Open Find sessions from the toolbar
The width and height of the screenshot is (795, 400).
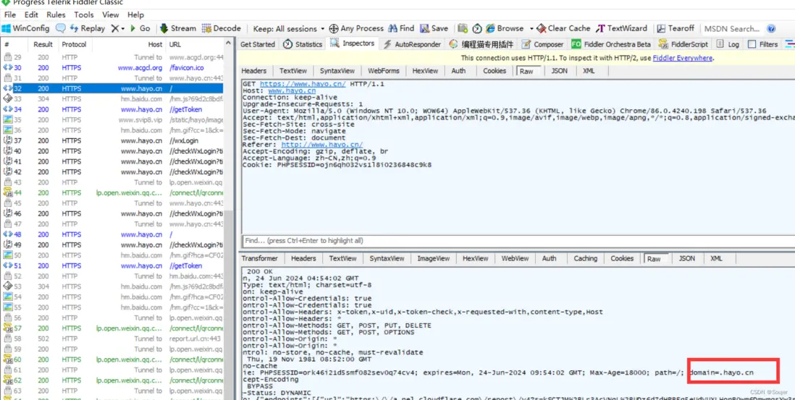click(400, 28)
